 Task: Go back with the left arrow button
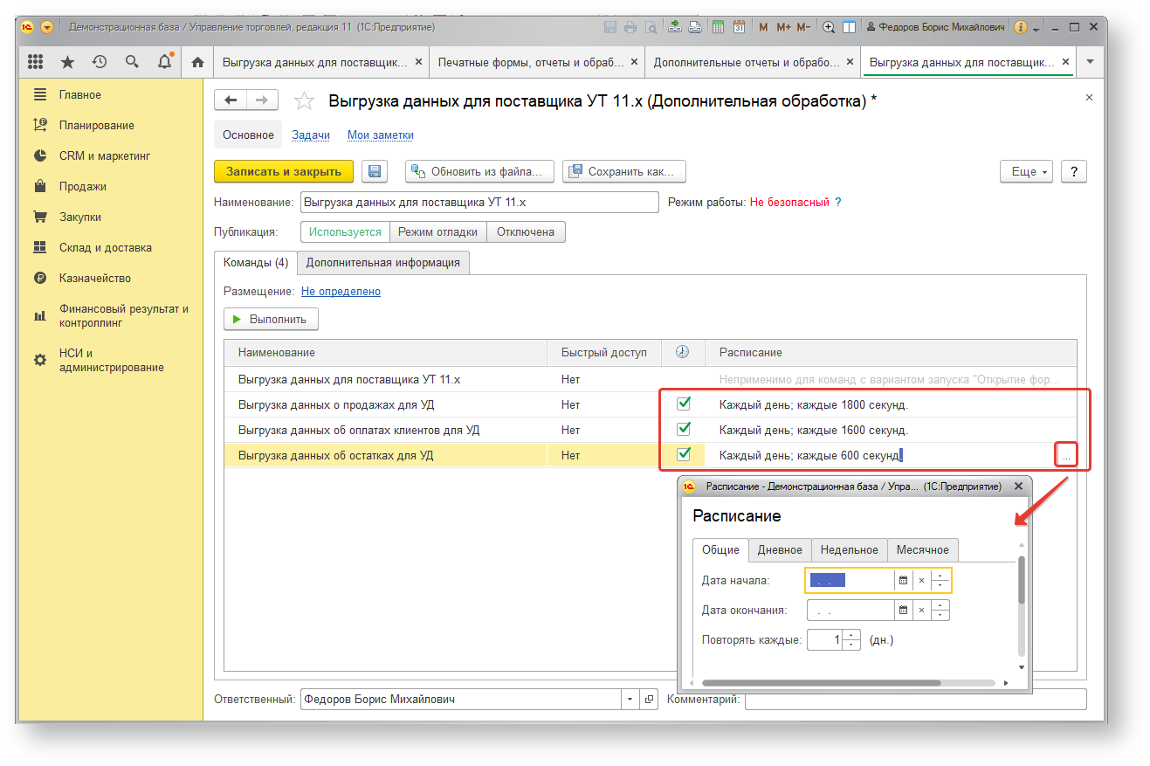pos(231,100)
